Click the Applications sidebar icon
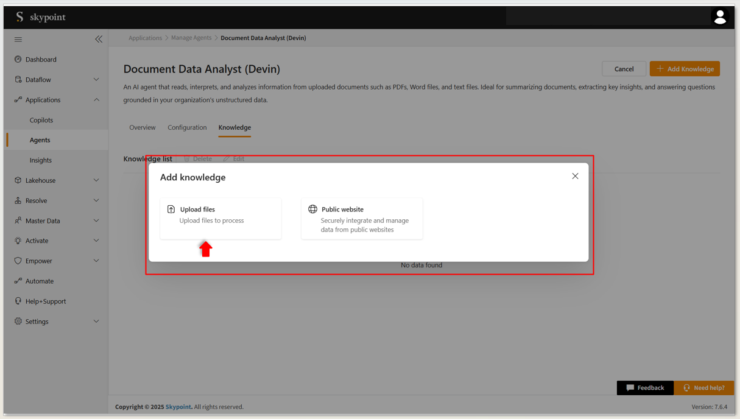This screenshot has width=740, height=419. pyautogui.click(x=18, y=99)
